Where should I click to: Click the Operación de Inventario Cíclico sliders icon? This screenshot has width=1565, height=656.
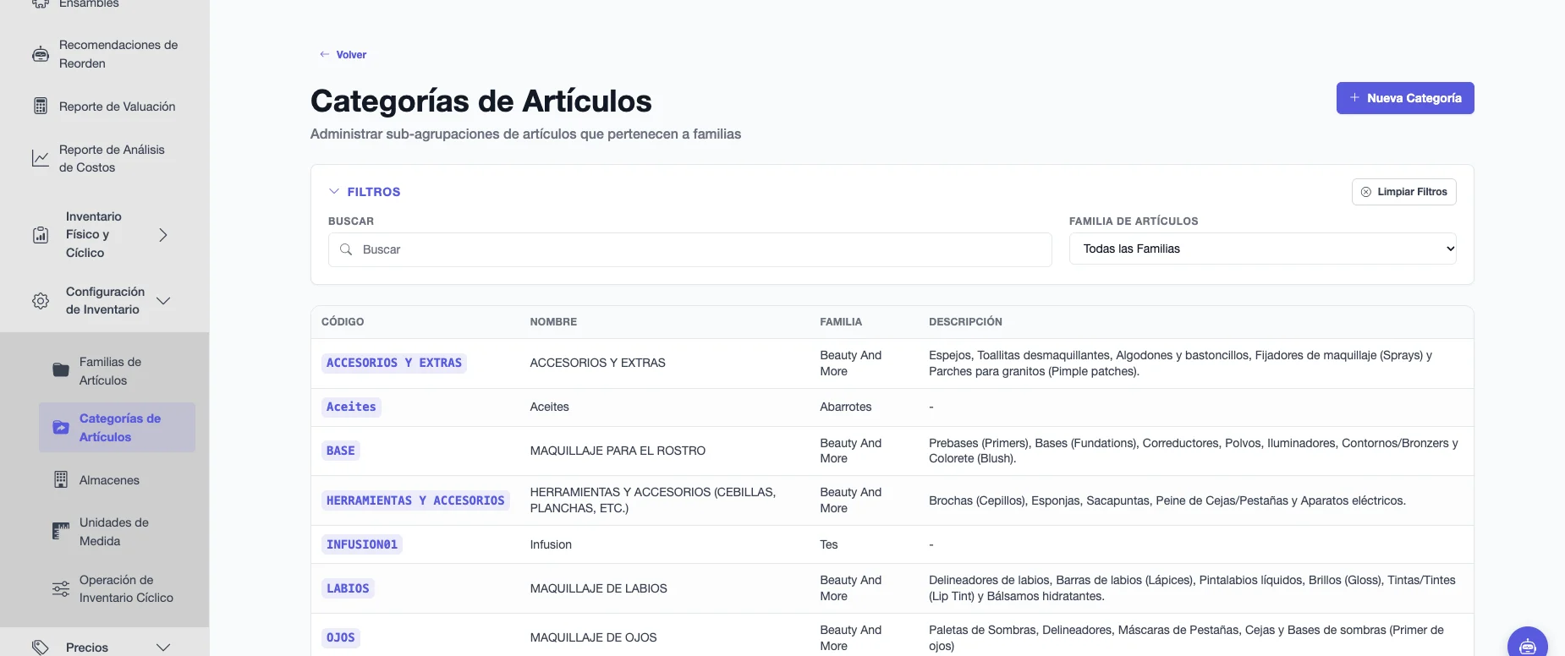tap(61, 588)
